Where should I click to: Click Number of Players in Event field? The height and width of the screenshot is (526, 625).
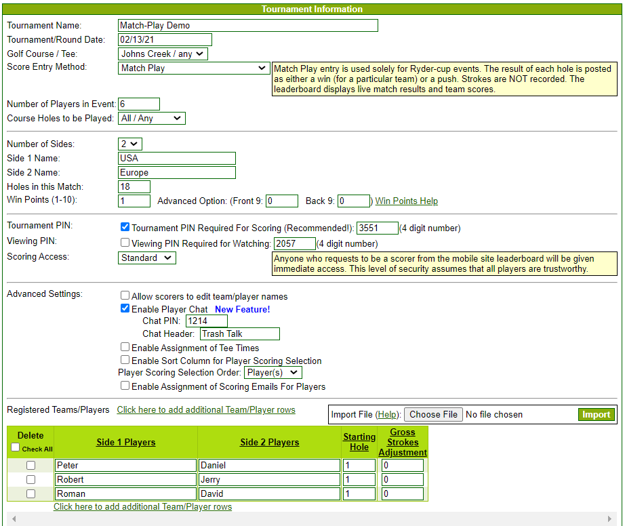139,104
